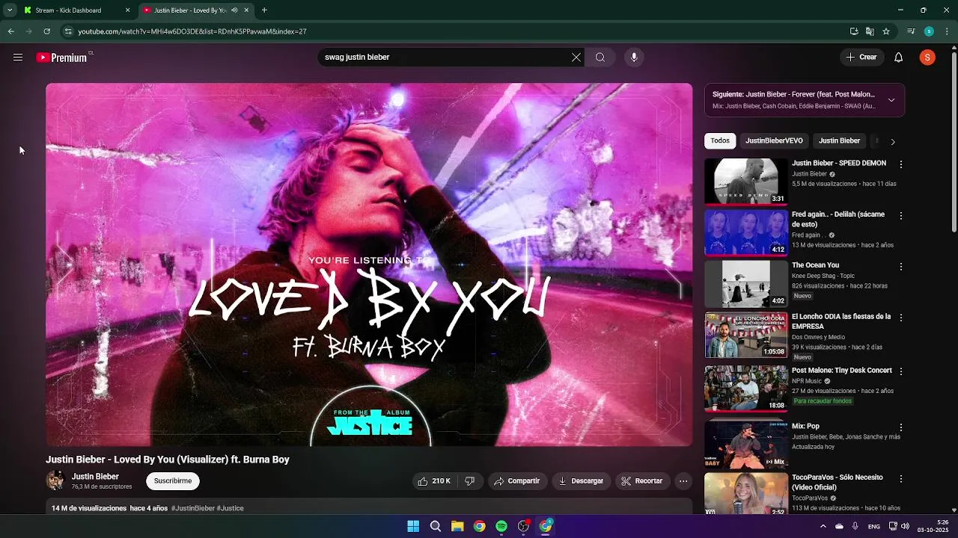This screenshot has width=958, height=538.
Task: Open more actions menu below the video
Action: pyautogui.click(x=683, y=481)
